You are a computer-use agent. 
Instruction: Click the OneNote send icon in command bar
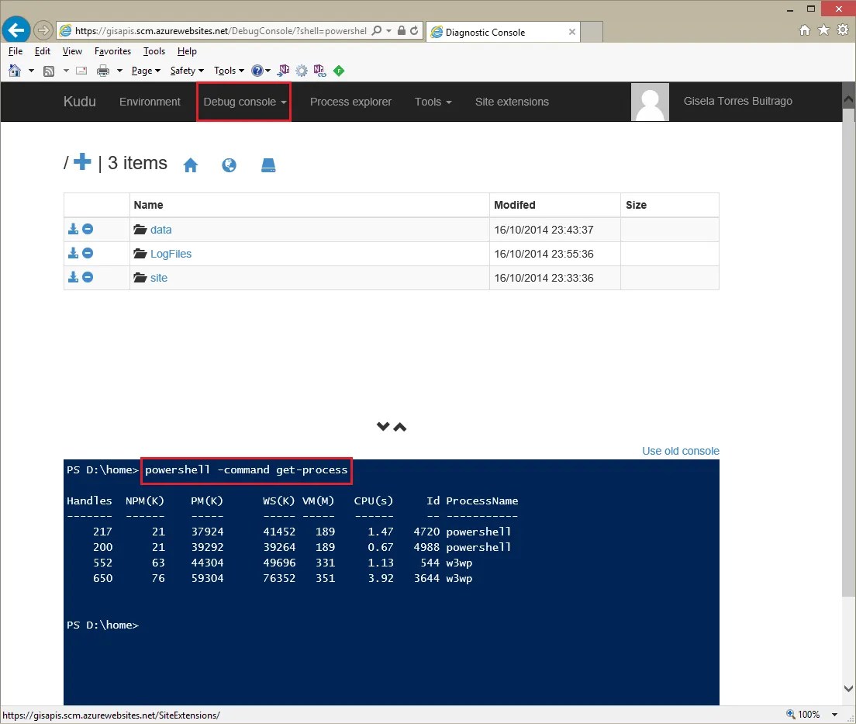point(284,71)
